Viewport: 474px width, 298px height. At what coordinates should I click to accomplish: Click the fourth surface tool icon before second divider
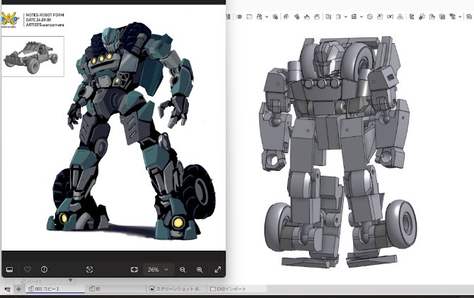(x=317, y=17)
